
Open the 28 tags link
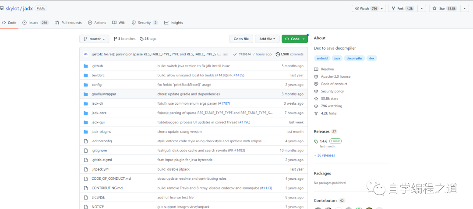coord(148,39)
